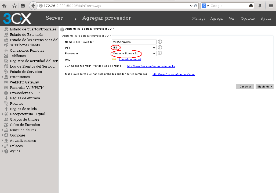This screenshot has width=276, height=193.
Task: Click the Teléfonos phone icon in sidebar
Action: coord(6,56)
